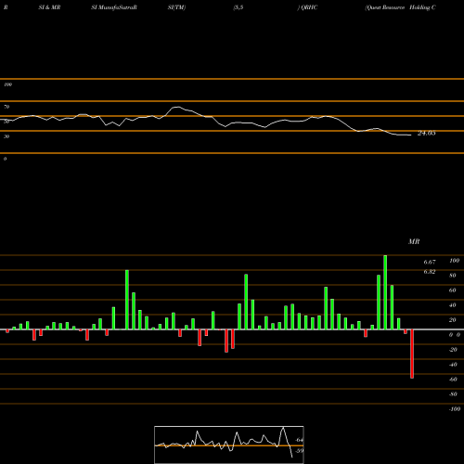Click the 'SI & MR' header text

coord(49,7)
